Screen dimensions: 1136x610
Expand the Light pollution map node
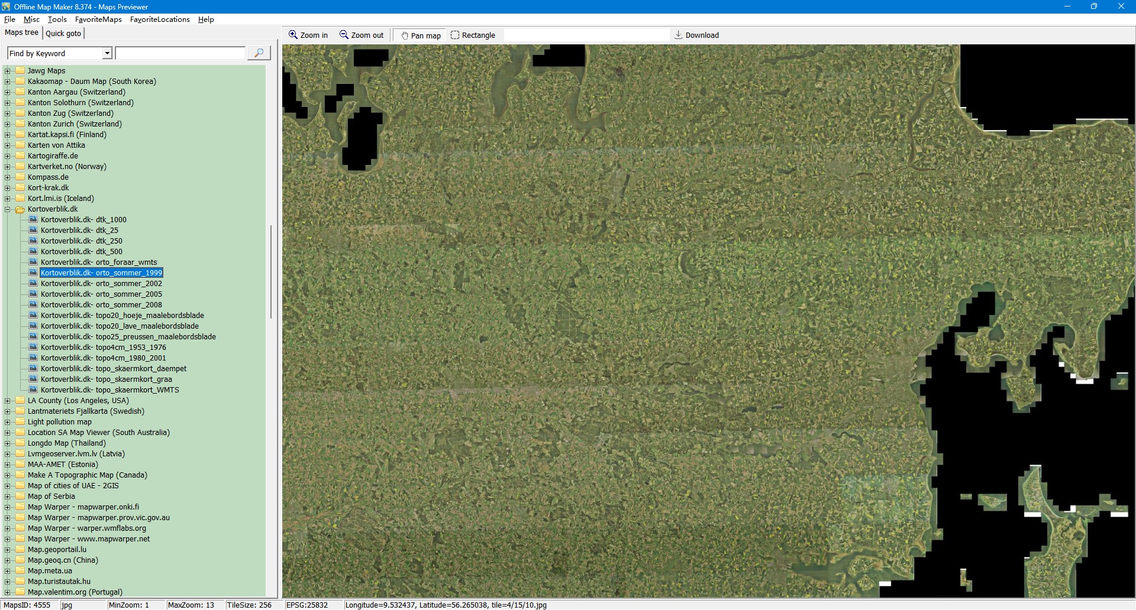tap(8, 422)
